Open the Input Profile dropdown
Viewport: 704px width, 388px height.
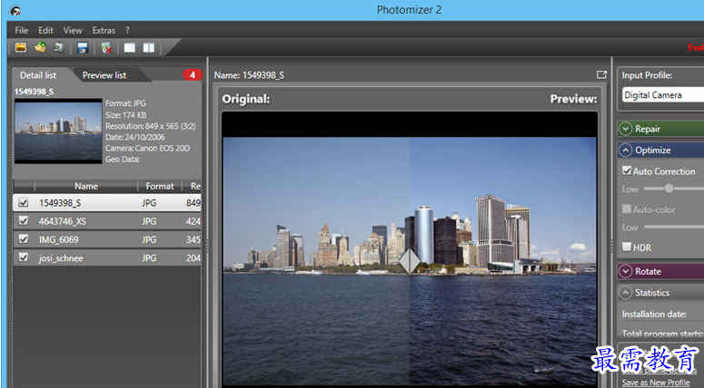[663, 95]
